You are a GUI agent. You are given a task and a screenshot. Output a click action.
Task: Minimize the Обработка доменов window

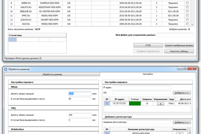tap(180, 69)
